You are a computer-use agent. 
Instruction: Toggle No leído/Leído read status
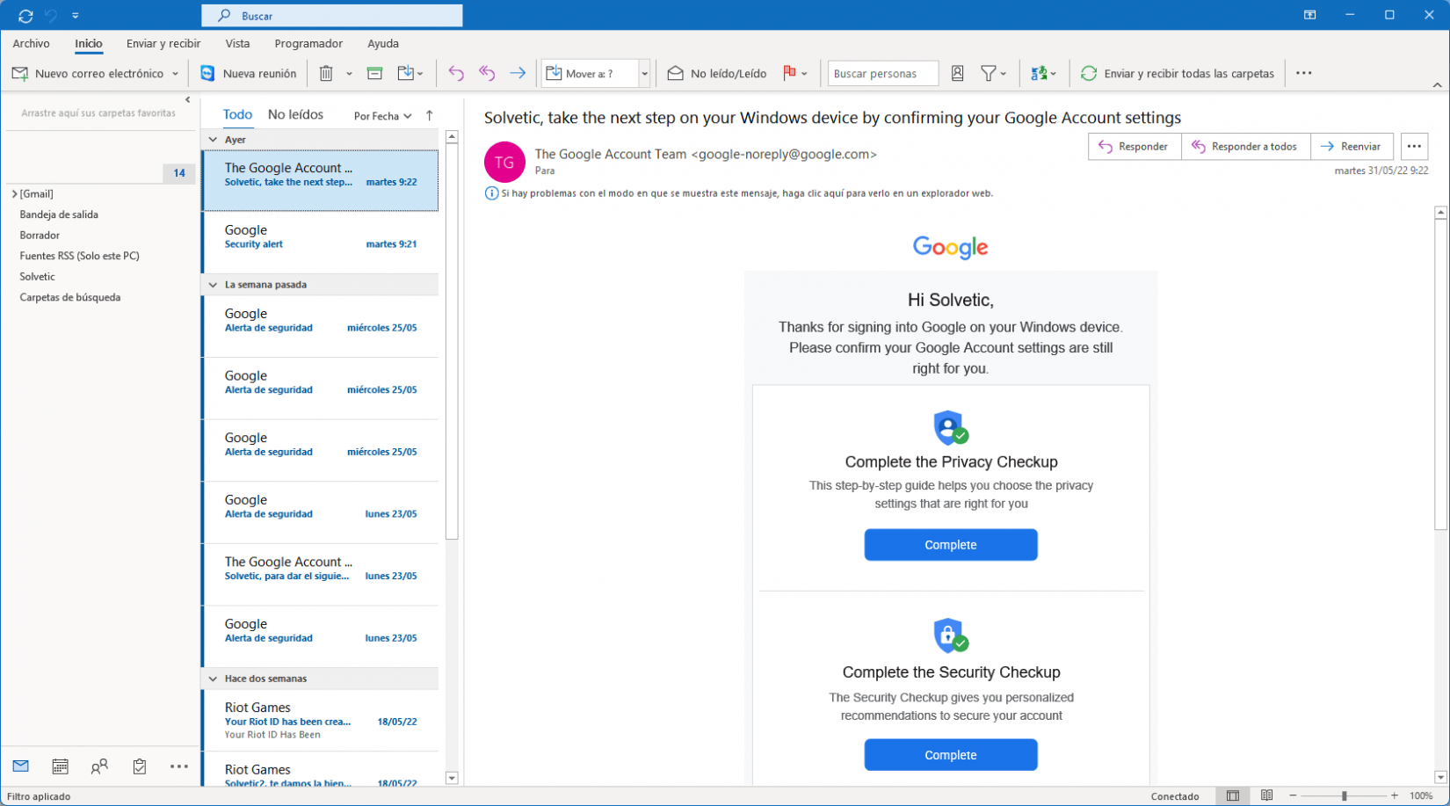coord(717,74)
